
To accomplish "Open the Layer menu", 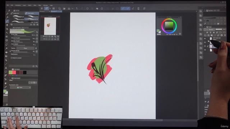I will tap(24, 5).
